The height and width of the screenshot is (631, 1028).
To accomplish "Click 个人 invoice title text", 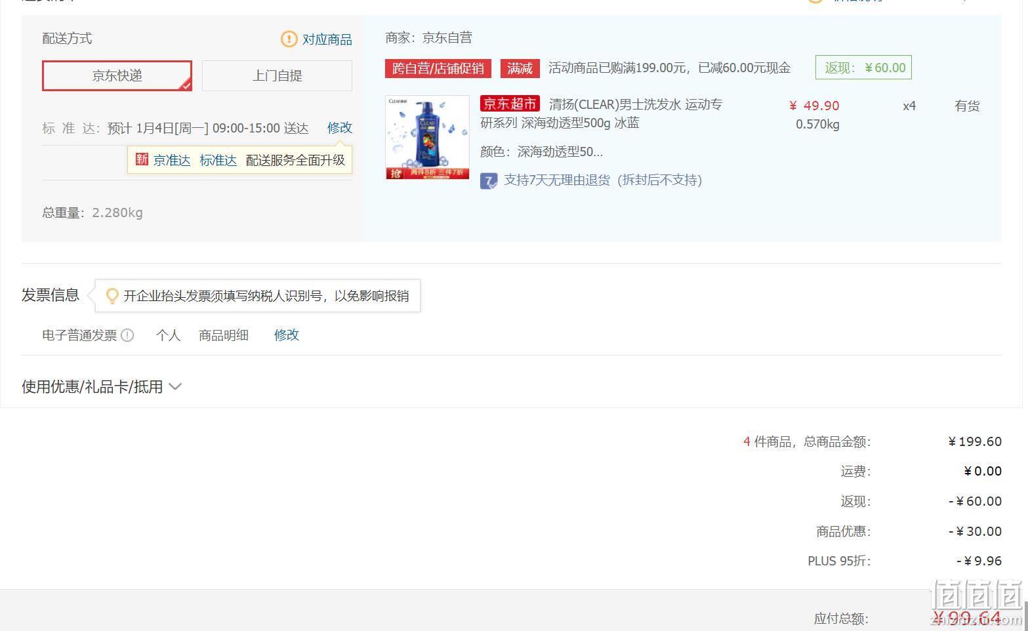I will click(168, 335).
